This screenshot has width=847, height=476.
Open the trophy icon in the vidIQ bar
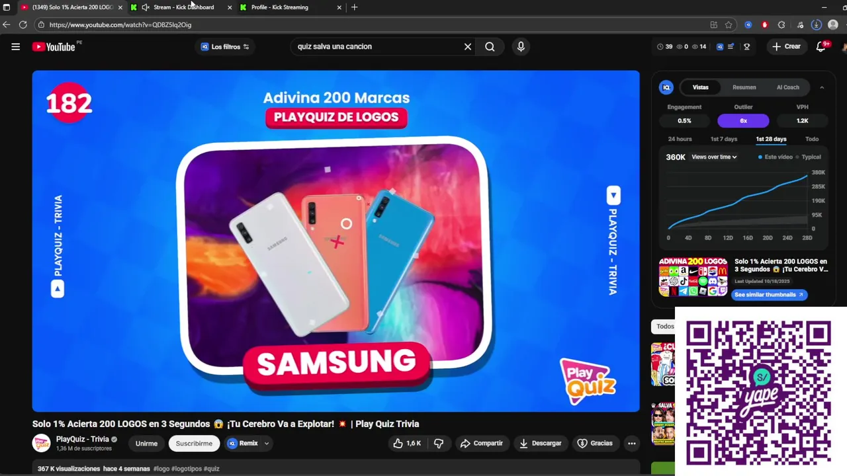click(x=747, y=47)
